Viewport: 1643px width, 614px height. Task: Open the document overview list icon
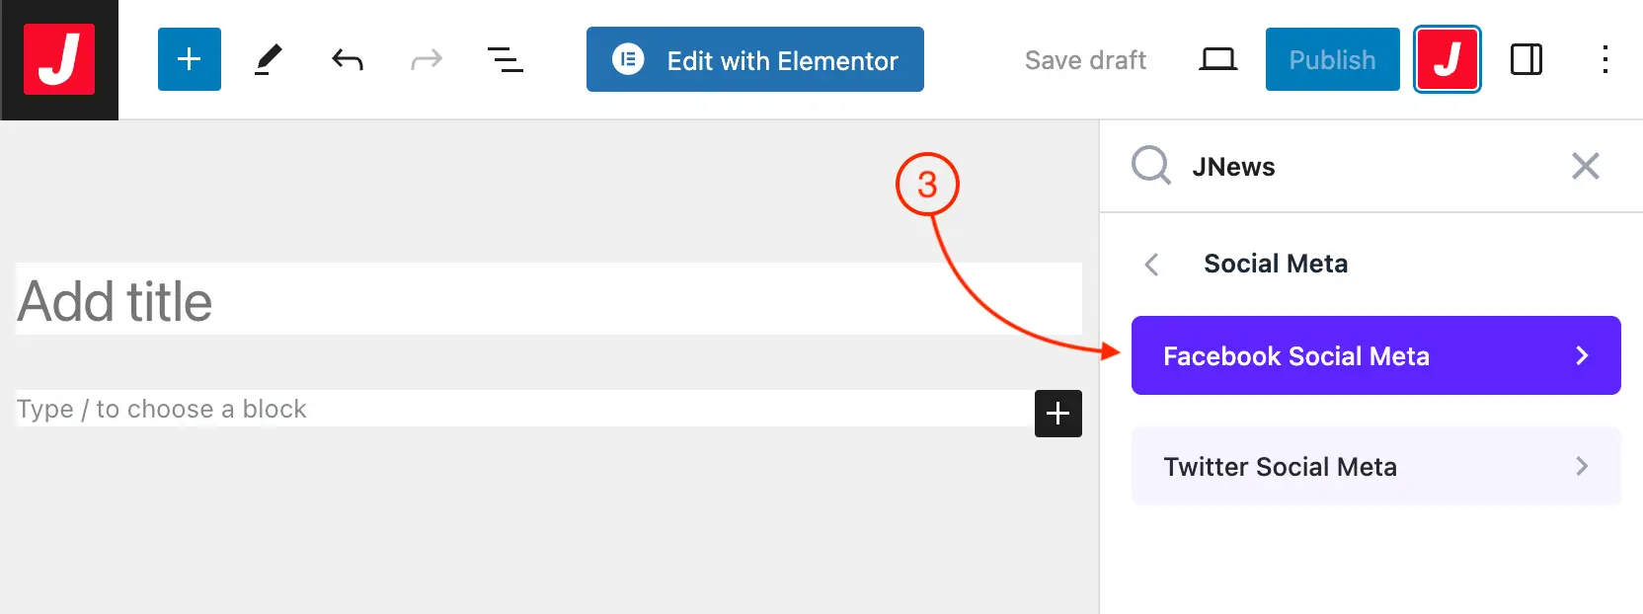click(506, 60)
